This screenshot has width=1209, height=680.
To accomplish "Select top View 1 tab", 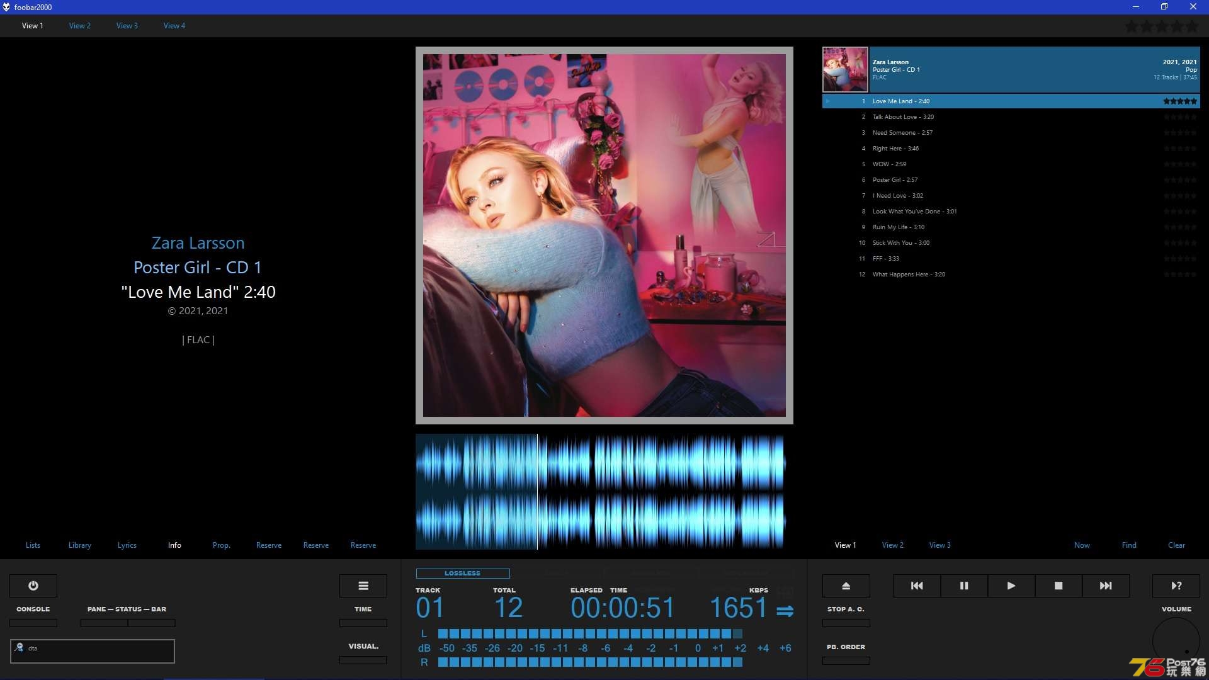I will 33,26.
